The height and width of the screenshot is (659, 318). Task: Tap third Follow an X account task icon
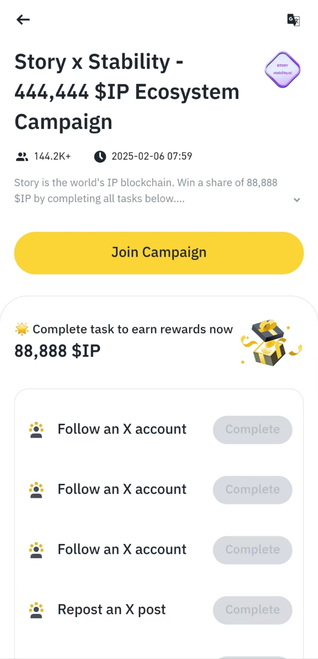(x=36, y=550)
